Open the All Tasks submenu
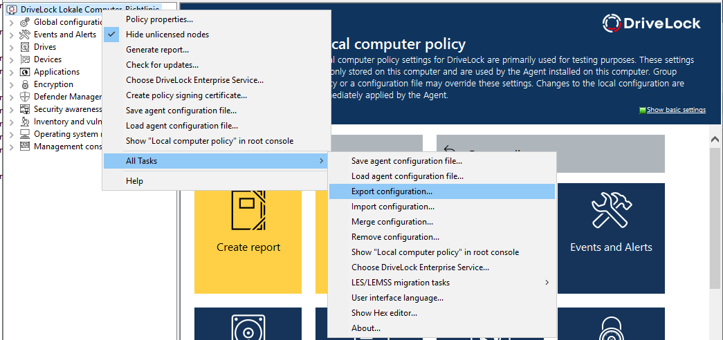 (x=215, y=161)
